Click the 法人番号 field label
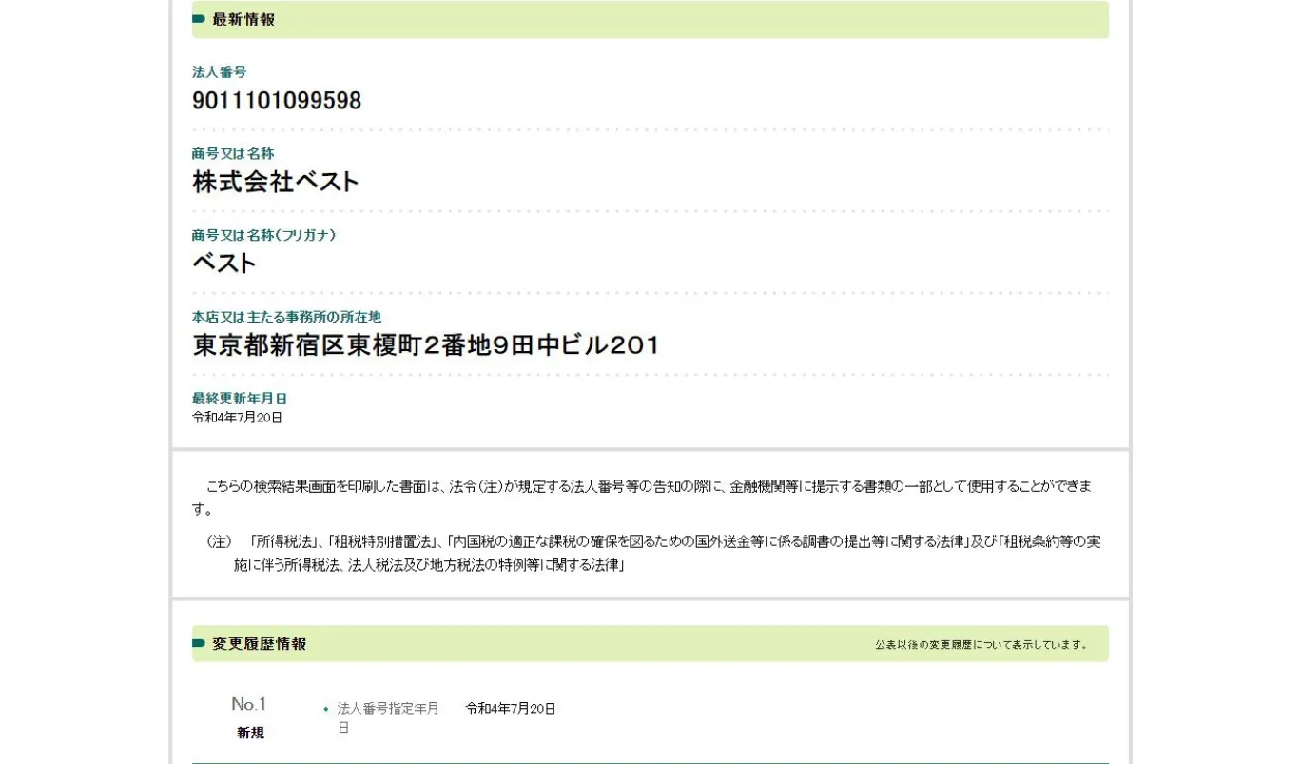1301x764 pixels. [x=219, y=72]
